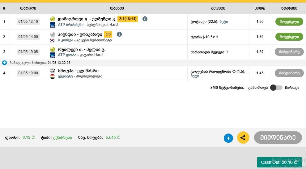Click added position timestamp 01/05 13:32:03
Viewport: 306px width, 169px height.
(x=59, y=63)
